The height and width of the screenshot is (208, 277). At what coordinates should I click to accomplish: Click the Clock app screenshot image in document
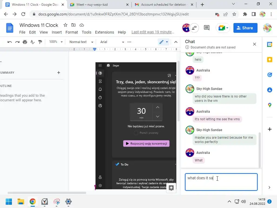(136, 126)
